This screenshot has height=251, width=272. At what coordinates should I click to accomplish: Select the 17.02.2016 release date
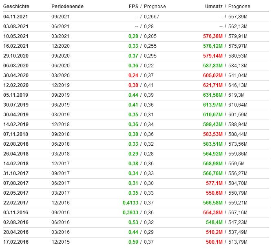tap(16, 242)
